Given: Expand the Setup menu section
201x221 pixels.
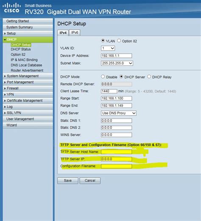Looking at the screenshot, I should click(x=28, y=34).
